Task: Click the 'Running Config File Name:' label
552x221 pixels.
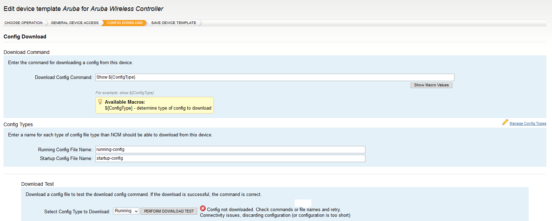Action: 65,150
